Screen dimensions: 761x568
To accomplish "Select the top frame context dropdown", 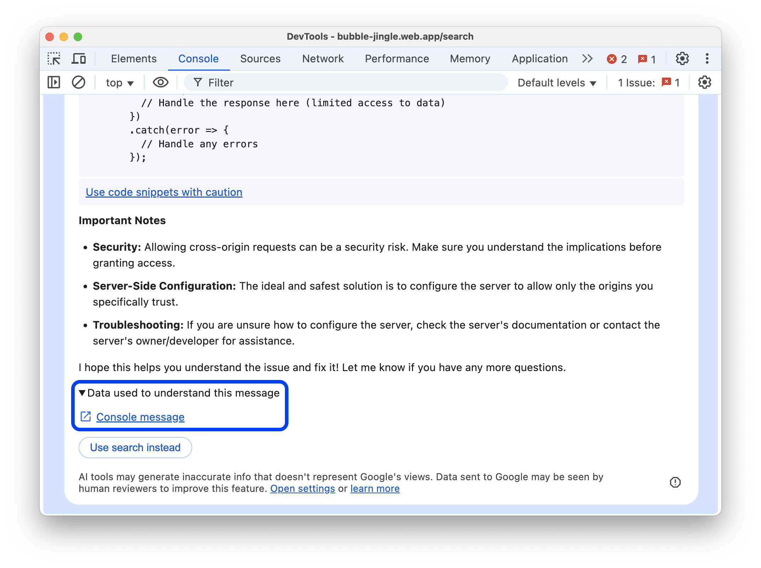I will point(119,83).
